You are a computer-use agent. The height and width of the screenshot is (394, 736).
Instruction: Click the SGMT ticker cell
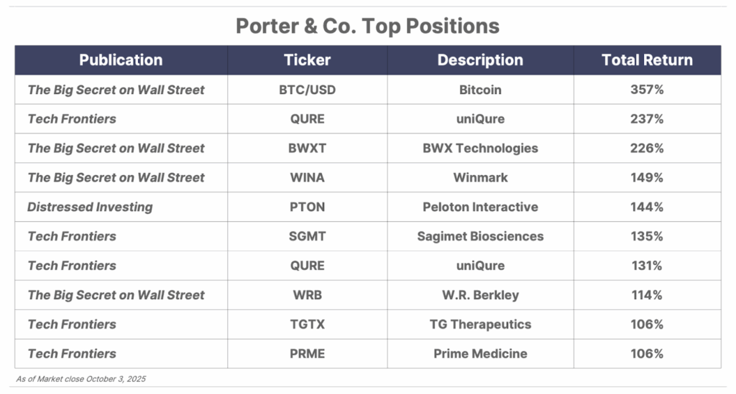click(307, 237)
